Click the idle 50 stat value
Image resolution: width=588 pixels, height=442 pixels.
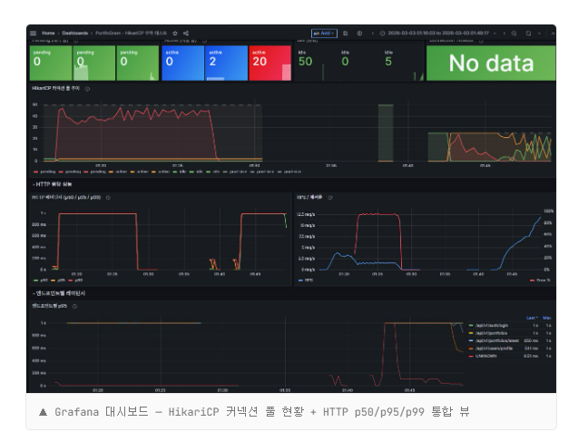tap(305, 62)
